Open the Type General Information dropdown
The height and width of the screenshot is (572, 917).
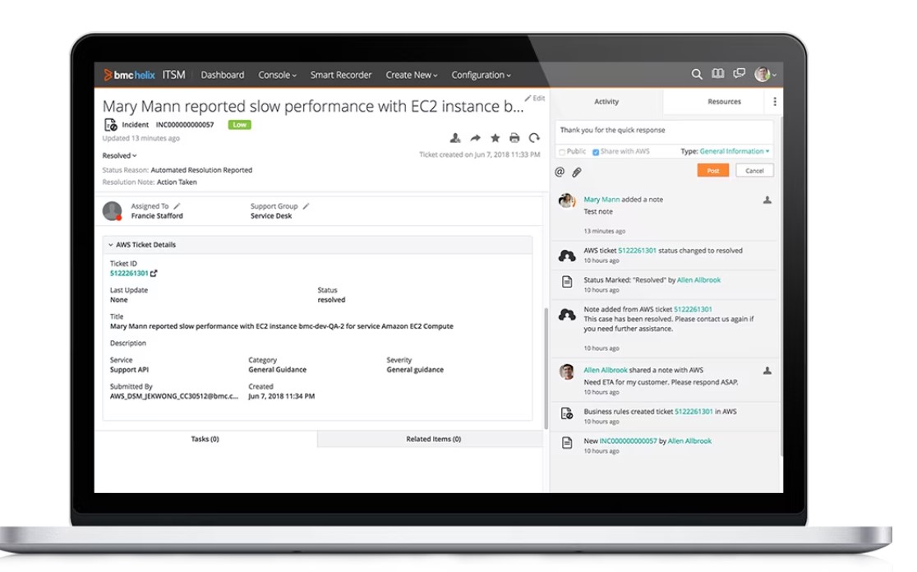tap(735, 151)
